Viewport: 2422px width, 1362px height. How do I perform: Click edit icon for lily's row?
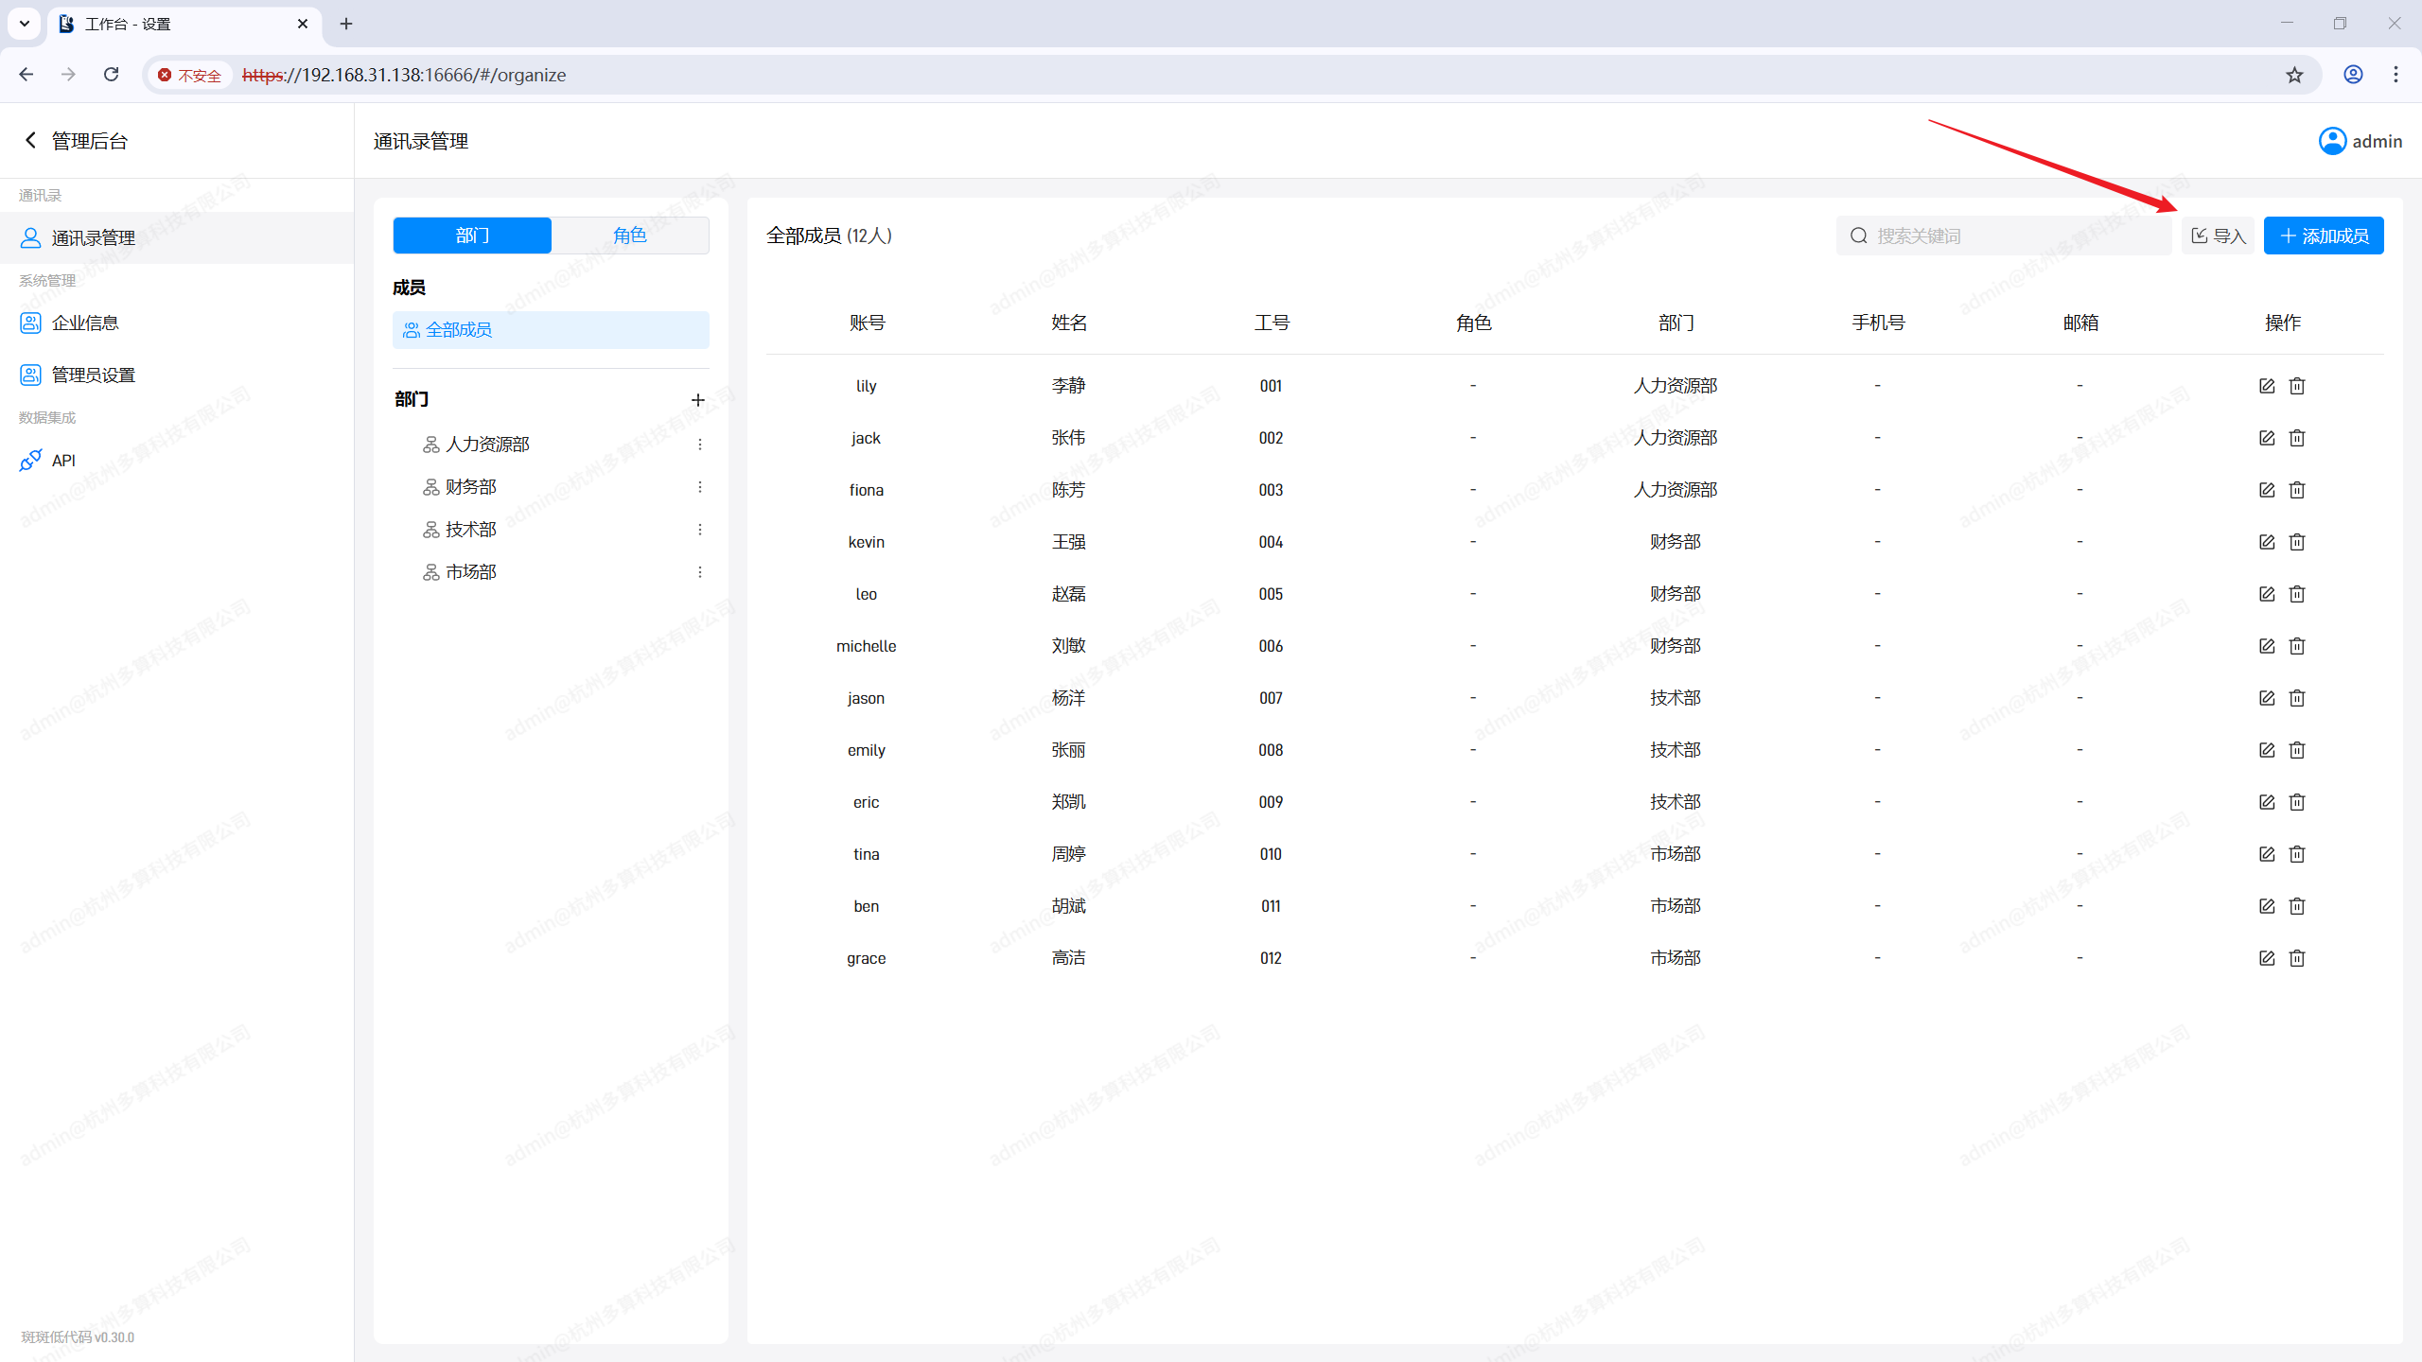point(2266,386)
